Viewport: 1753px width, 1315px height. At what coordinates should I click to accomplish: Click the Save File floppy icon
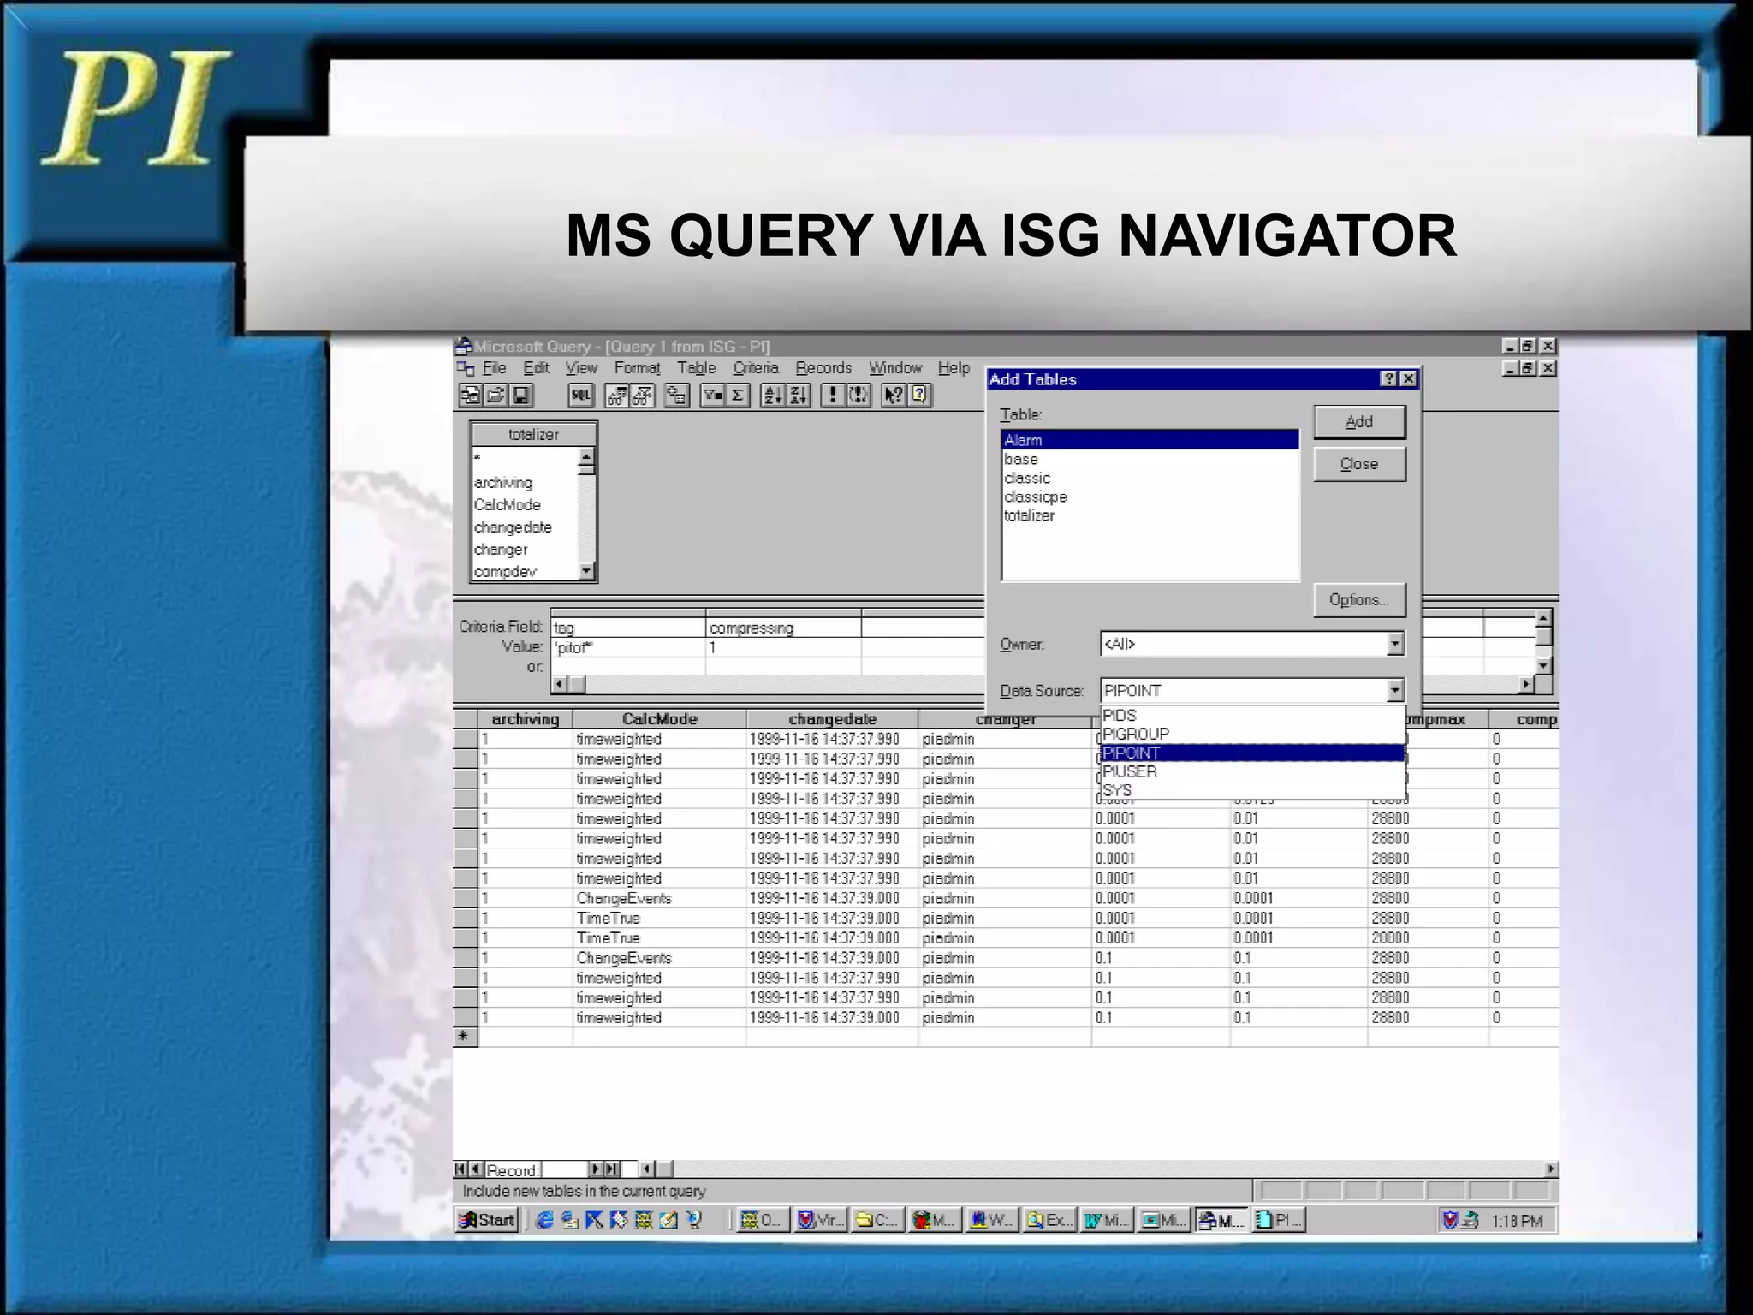pyautogui.click(x=520, y=395)
